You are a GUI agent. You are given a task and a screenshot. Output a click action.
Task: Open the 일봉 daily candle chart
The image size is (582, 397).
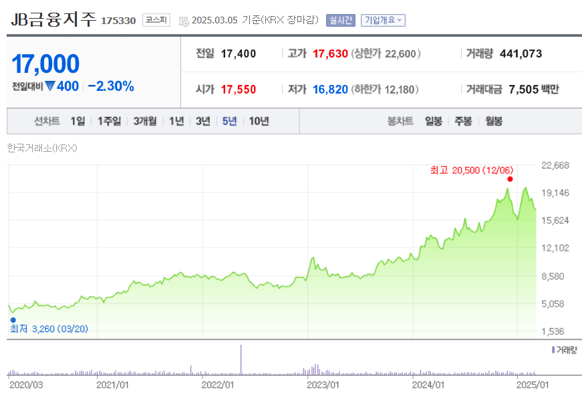click(434, 121)
